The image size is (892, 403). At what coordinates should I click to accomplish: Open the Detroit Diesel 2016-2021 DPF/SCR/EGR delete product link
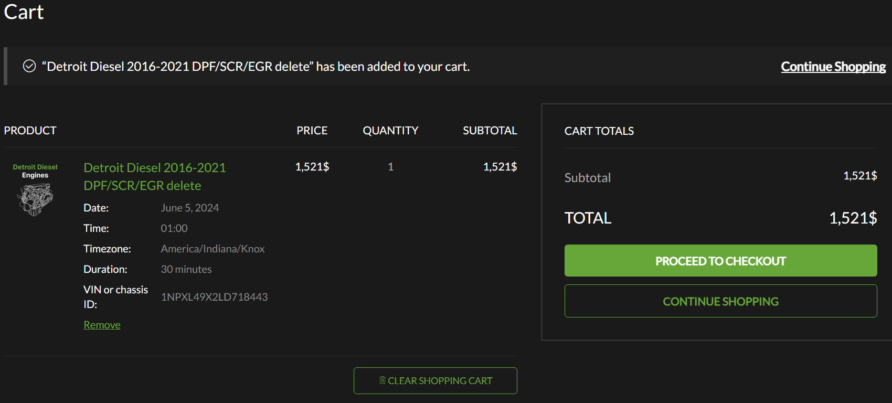coord(155,176)
